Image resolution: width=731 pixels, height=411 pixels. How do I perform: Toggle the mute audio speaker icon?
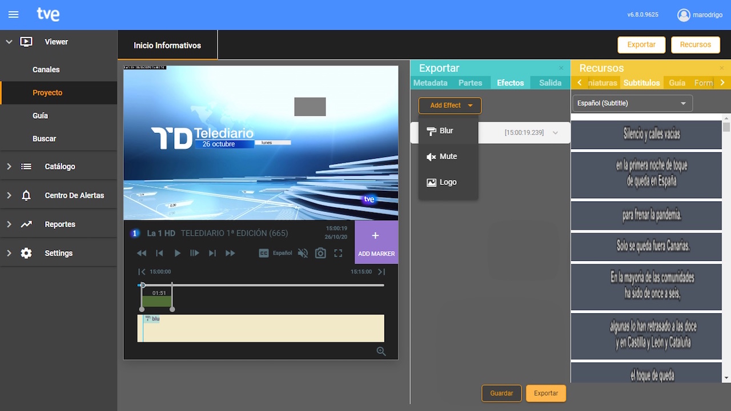pos(303,253)
